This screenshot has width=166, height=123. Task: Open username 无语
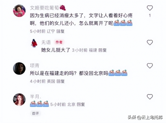[46, 42]
